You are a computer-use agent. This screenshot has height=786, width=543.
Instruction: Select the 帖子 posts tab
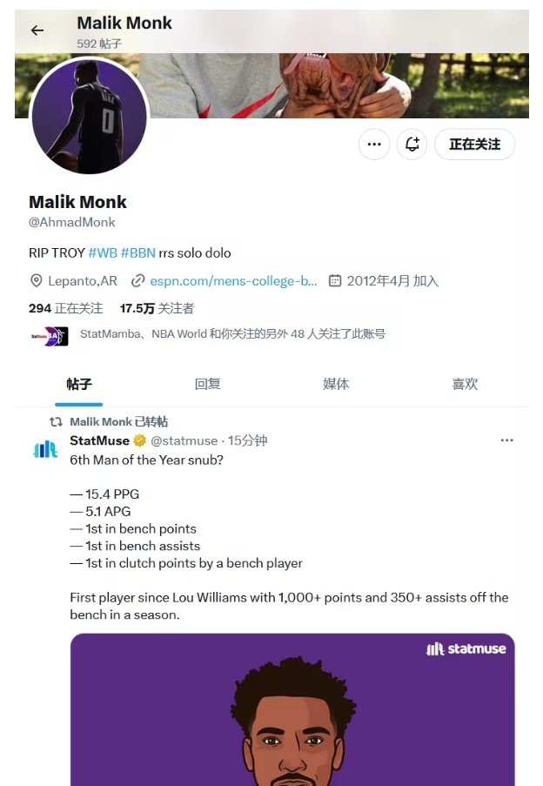(x=79, y=384)
